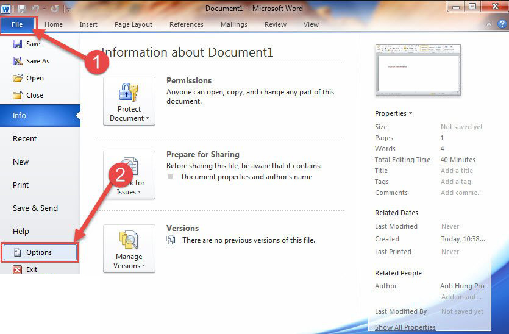Click the Versions heading
This screenshot has width=509, height=334.
tap(182, 228)
